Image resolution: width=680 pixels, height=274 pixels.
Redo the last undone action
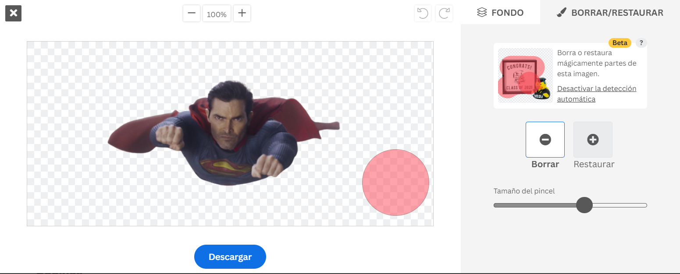click(x=444, y=14)
